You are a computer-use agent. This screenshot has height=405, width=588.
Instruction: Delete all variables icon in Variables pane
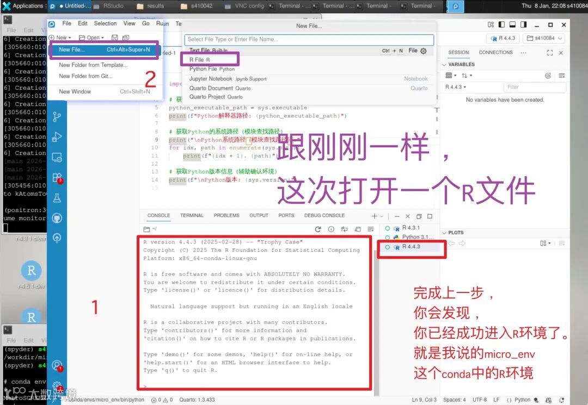tap(561, 76)
